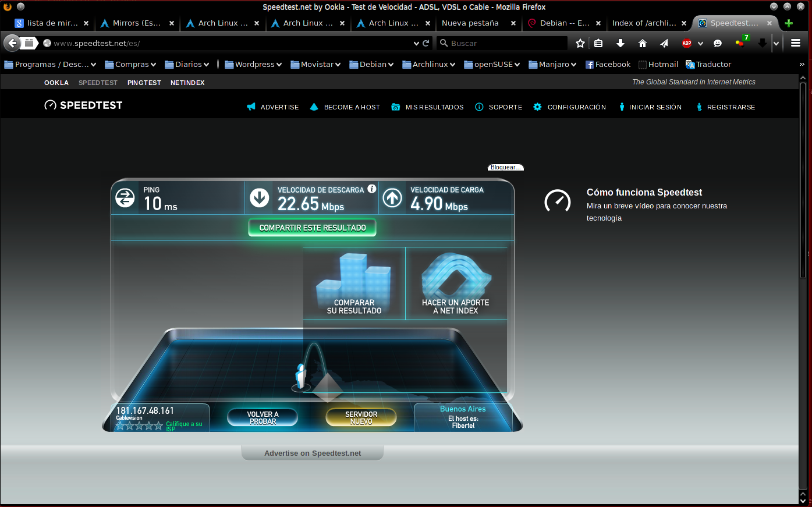Switch to the "Debian -- E..." tab

click(x=564, y=23)
